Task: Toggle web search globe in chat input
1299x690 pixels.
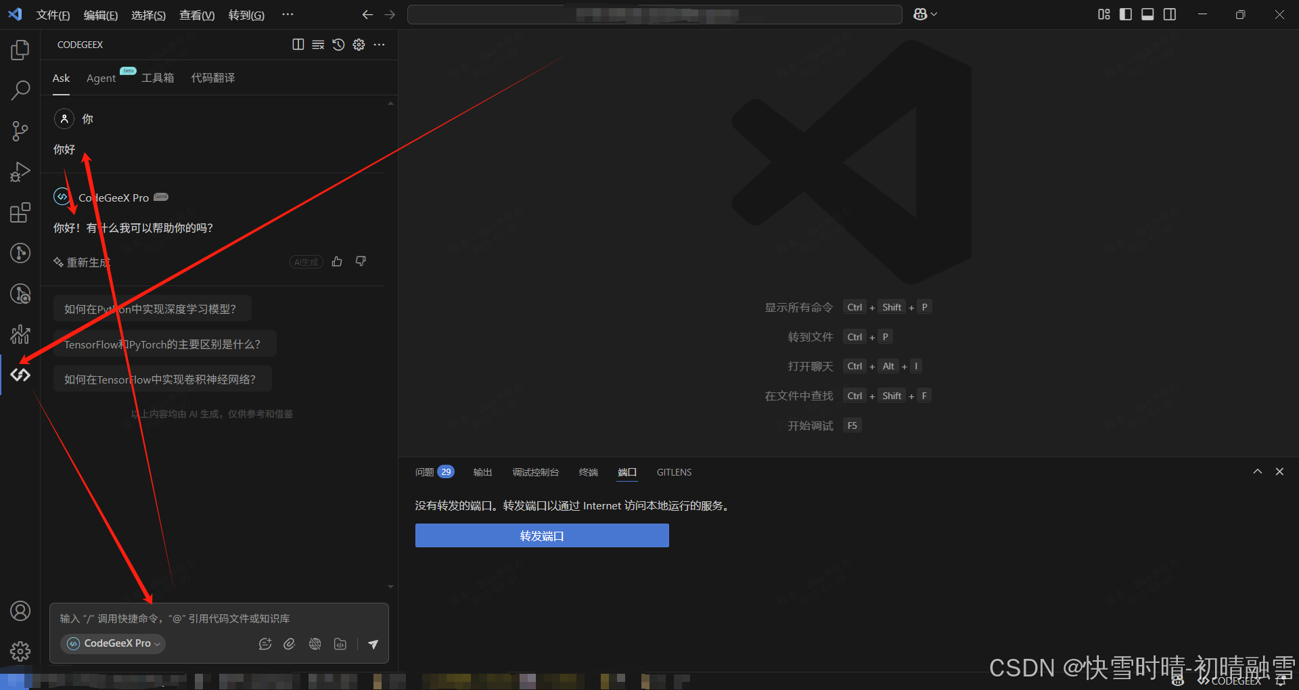Action: click(315, 644)
